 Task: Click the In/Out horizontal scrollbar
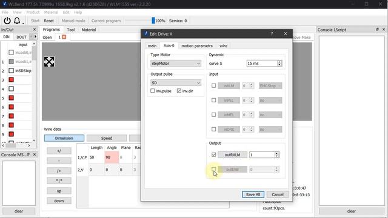tap(16, 145)
